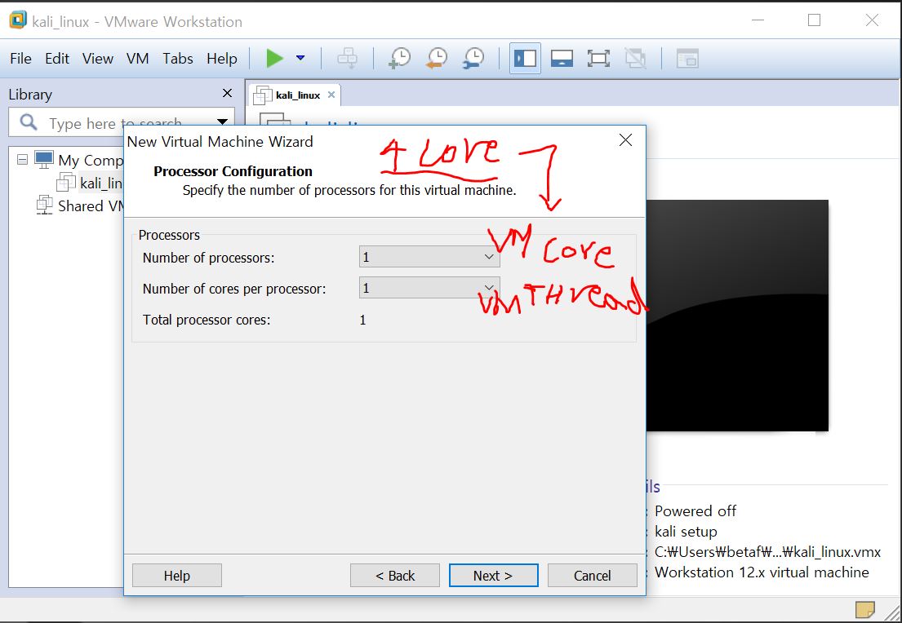The image size is (902, 623).
Task: Click the black VM screen preview thumbnail
Action: 737,315
